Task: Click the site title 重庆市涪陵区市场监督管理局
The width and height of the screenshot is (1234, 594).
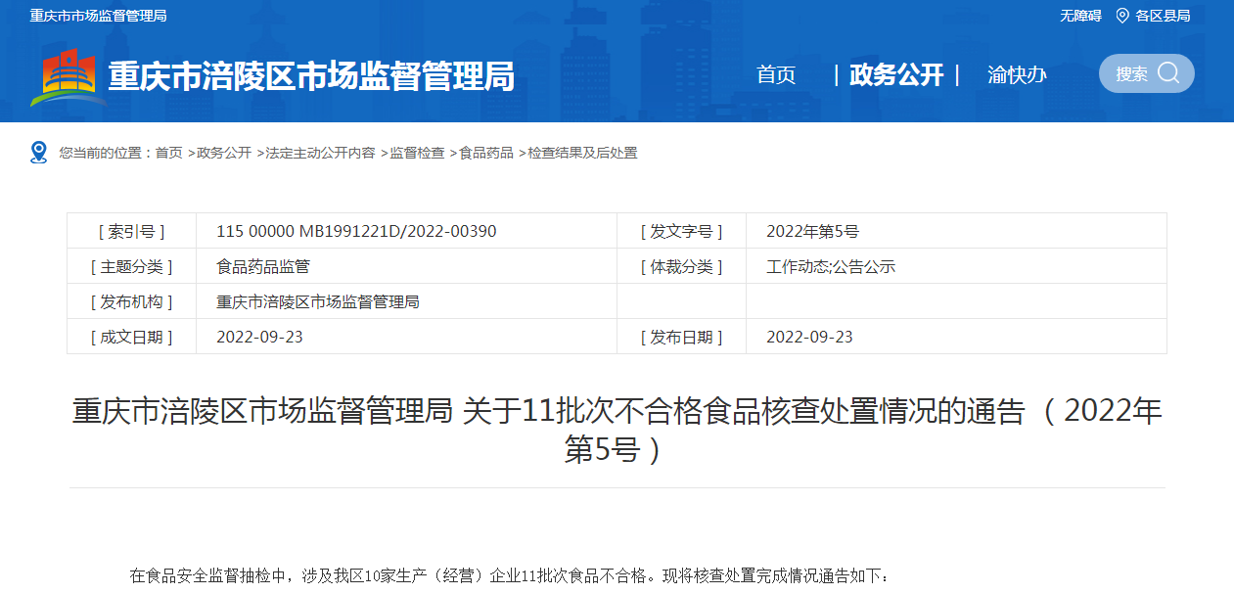Action: [x=311, y=76]
